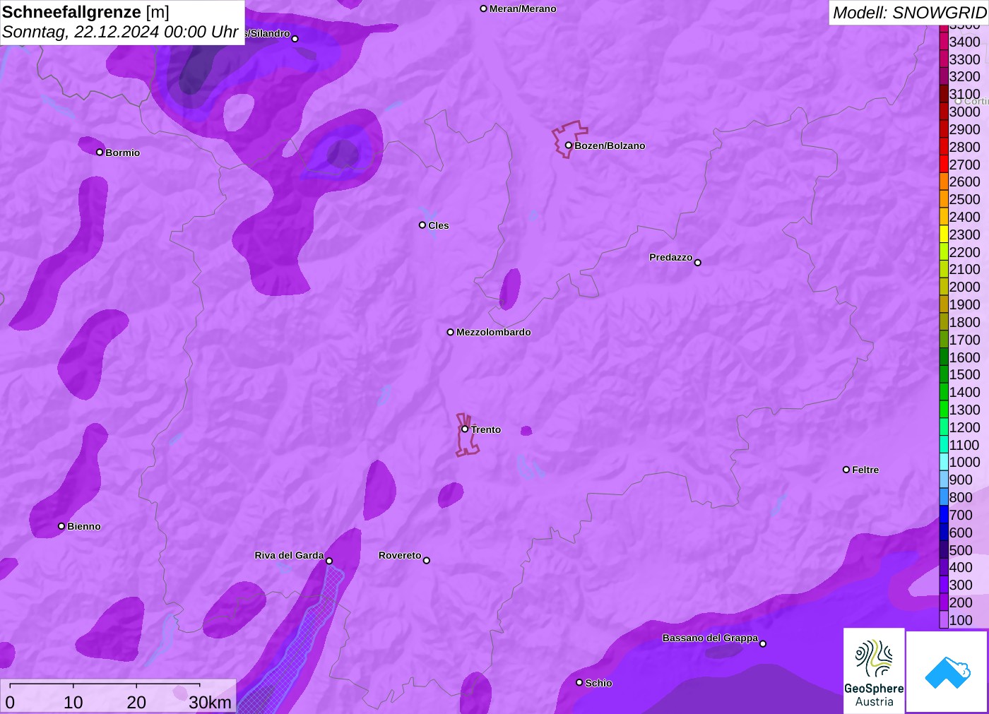989x714 pixels.
Task: Click the Bienno marker dot
Action: [x=61, y=526]
